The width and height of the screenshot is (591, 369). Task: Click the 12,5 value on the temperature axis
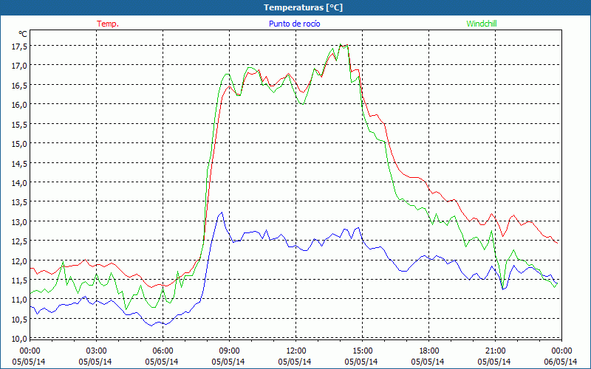[20, 241]
